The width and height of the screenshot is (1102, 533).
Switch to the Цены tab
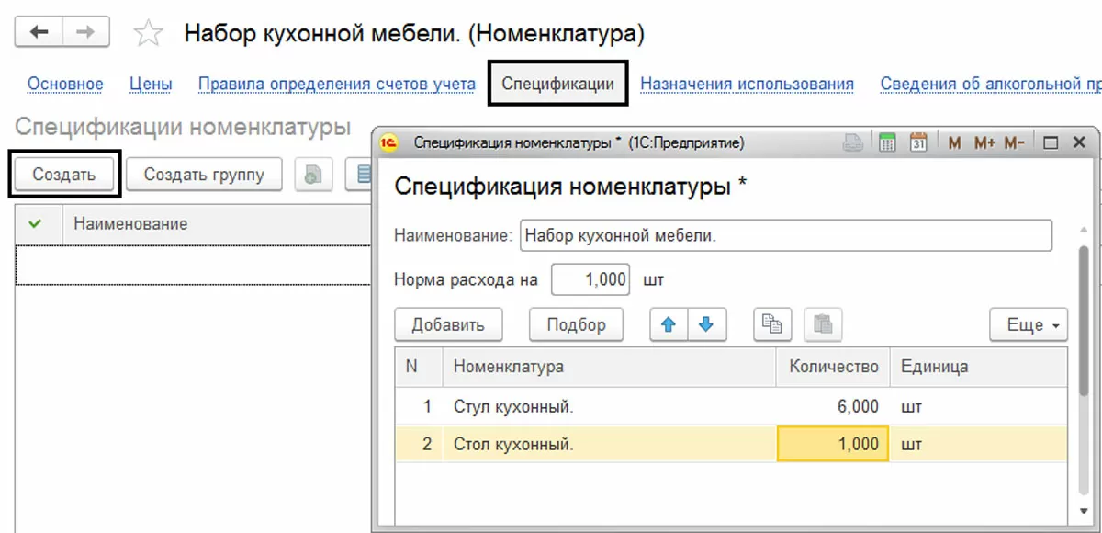click(151, 84)
